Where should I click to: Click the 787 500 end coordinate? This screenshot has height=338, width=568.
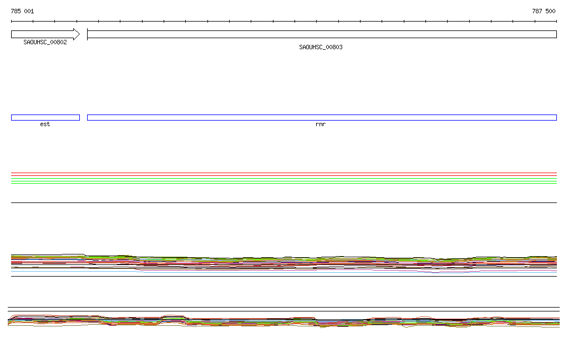(544, 11)
